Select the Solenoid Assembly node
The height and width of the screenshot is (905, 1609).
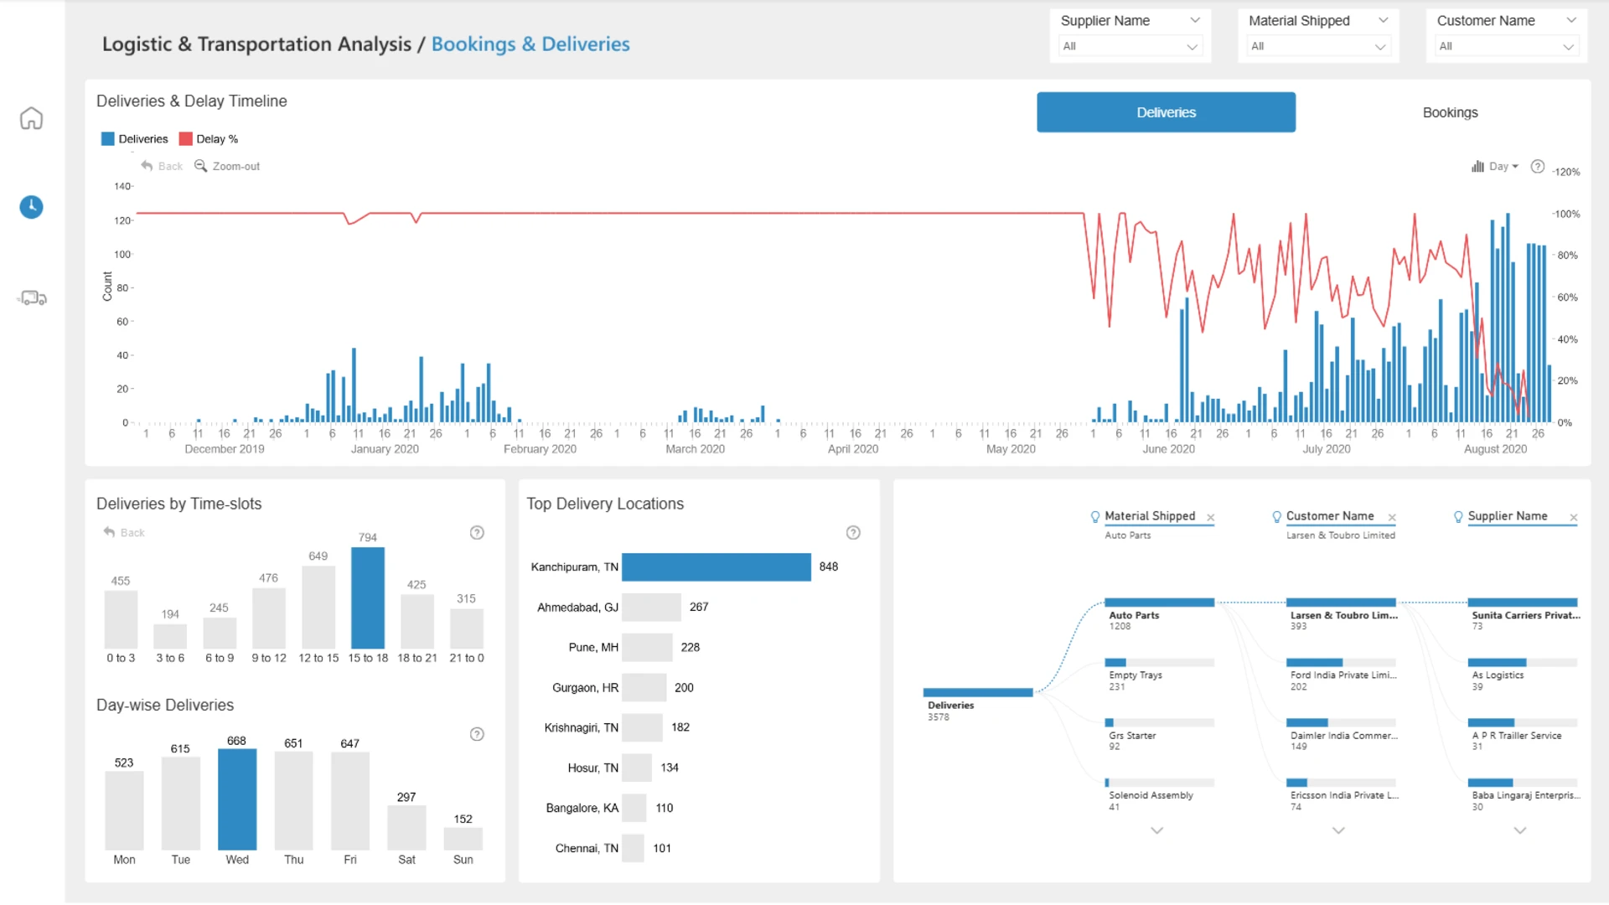click(x=1159, y=783)
